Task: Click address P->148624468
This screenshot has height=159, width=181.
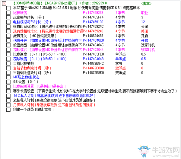Action: pyautogui.click(x=93, y=36)
